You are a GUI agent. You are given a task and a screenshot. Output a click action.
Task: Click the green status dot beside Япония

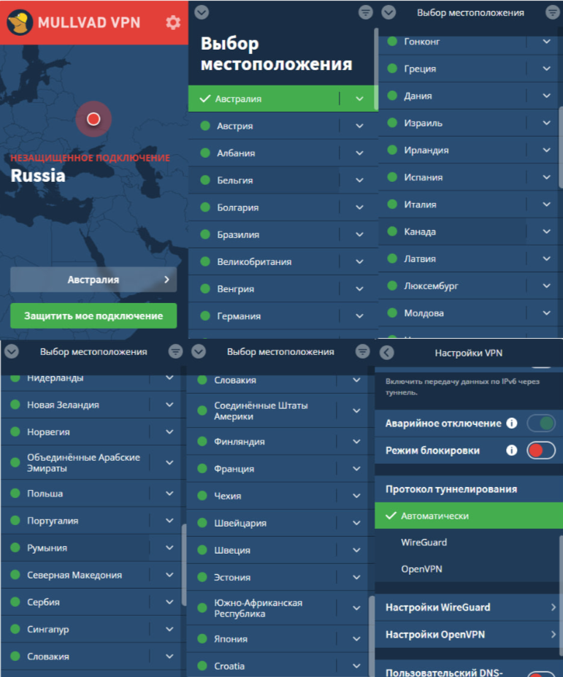[x=202, y=638]
